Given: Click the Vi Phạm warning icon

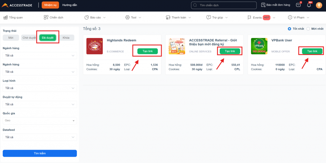Looking at the screenshot, I should 290,17.
